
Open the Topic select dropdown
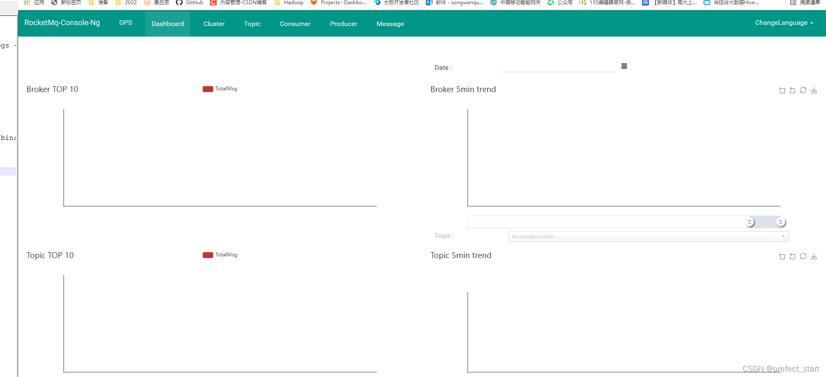(648, 237)
